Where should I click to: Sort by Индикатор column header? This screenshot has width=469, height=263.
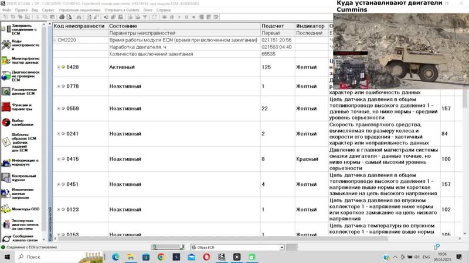pos(311,26)
